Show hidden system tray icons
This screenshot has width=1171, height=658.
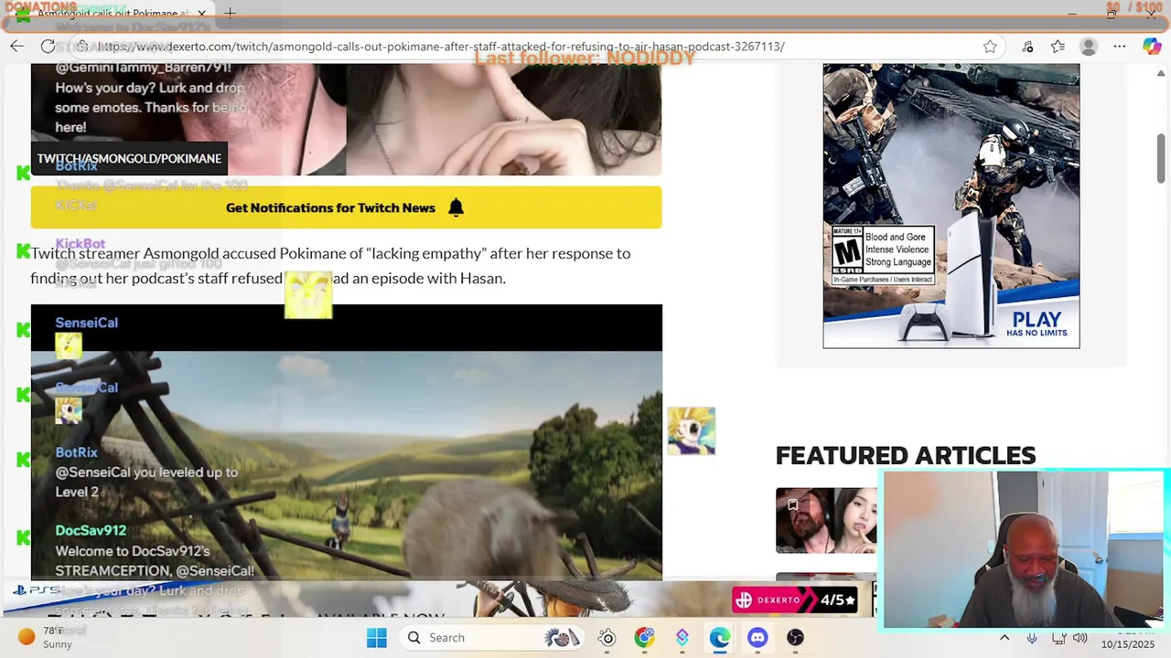point(1004,638)
